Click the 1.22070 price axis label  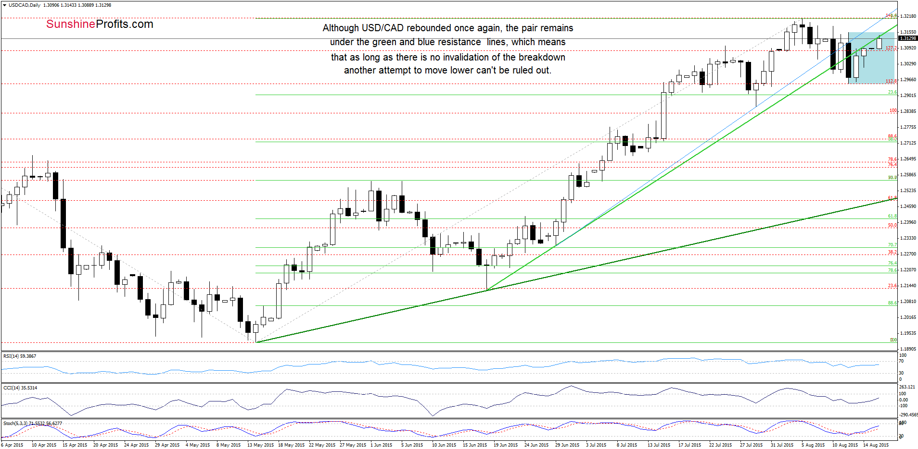(908, 270)
